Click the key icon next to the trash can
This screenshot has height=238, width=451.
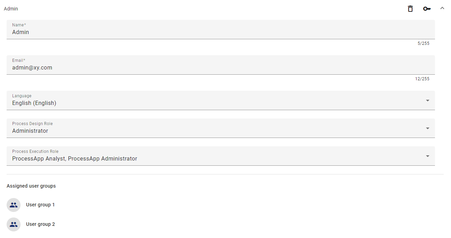click(427, 8)
